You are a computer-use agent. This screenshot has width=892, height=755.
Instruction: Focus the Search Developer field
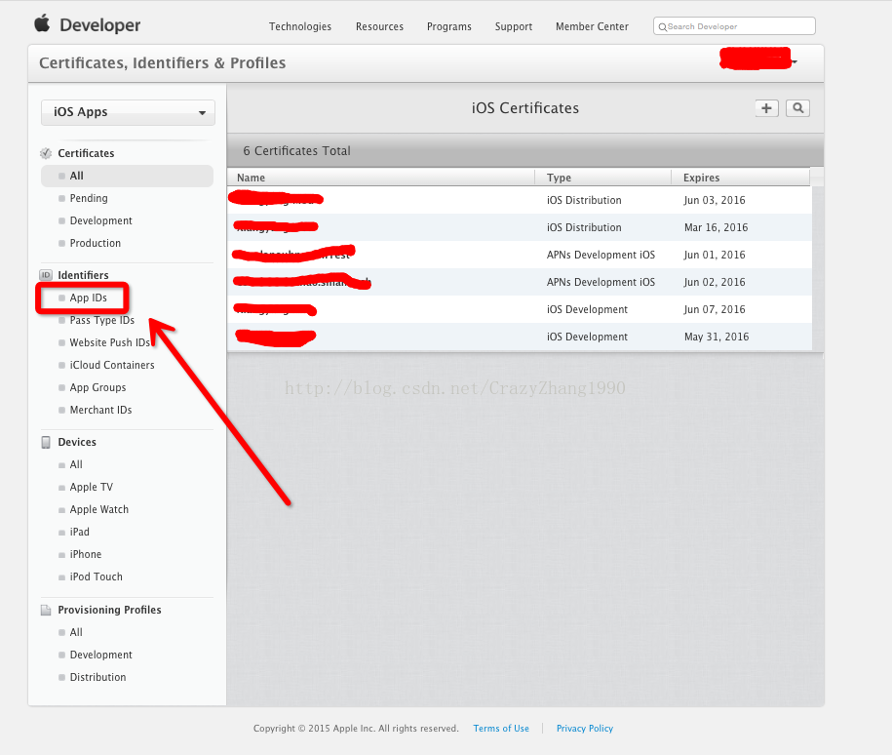tap(734, 26)
